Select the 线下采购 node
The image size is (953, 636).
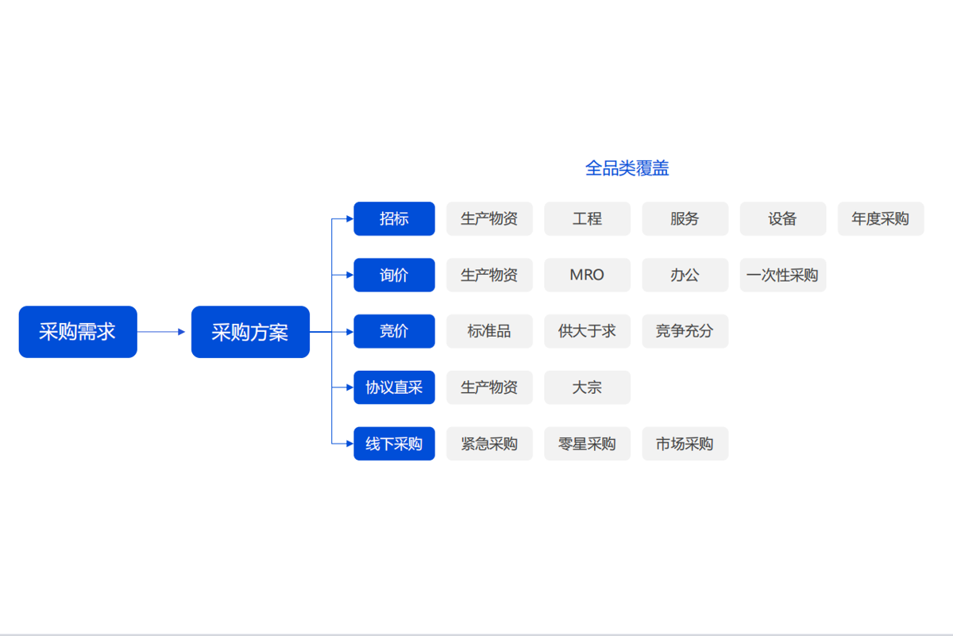click(x=394, y=444)
